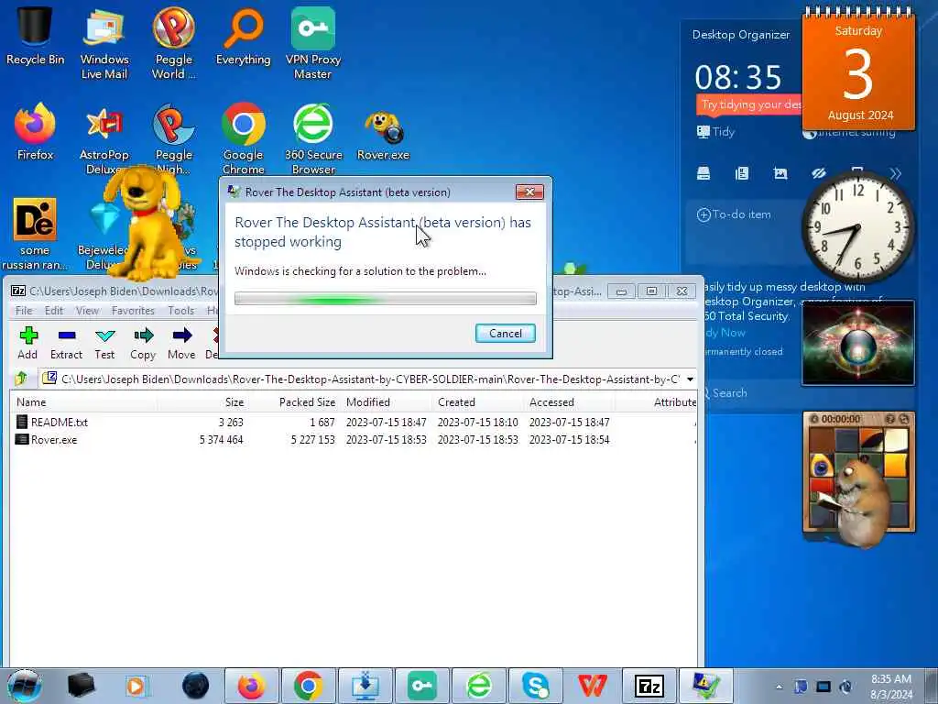Screen dimensions: 938x704
Task: Click the Copy tool in 7-Zip
Action: coord(143,343)
